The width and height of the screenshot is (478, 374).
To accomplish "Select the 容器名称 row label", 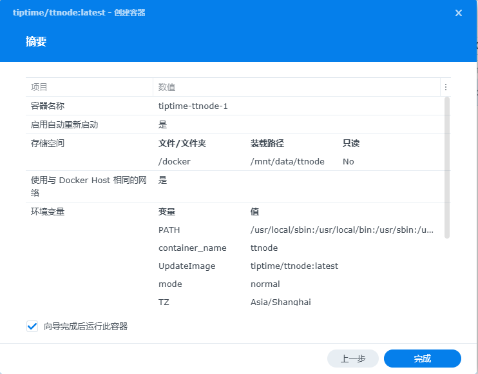I will pos(48,106).
